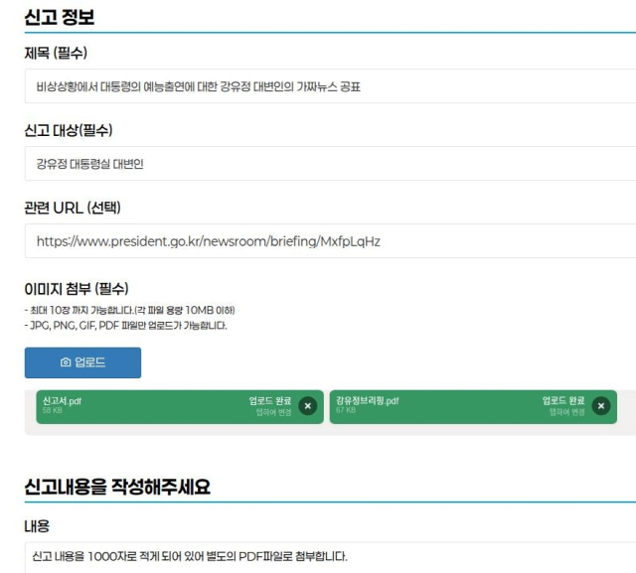Image resolution: width=636 pixels, height=573 pixels.
Task: Click 업로드 완료 status on 강유정브리핑.pdf
Action: coord(563,400)
